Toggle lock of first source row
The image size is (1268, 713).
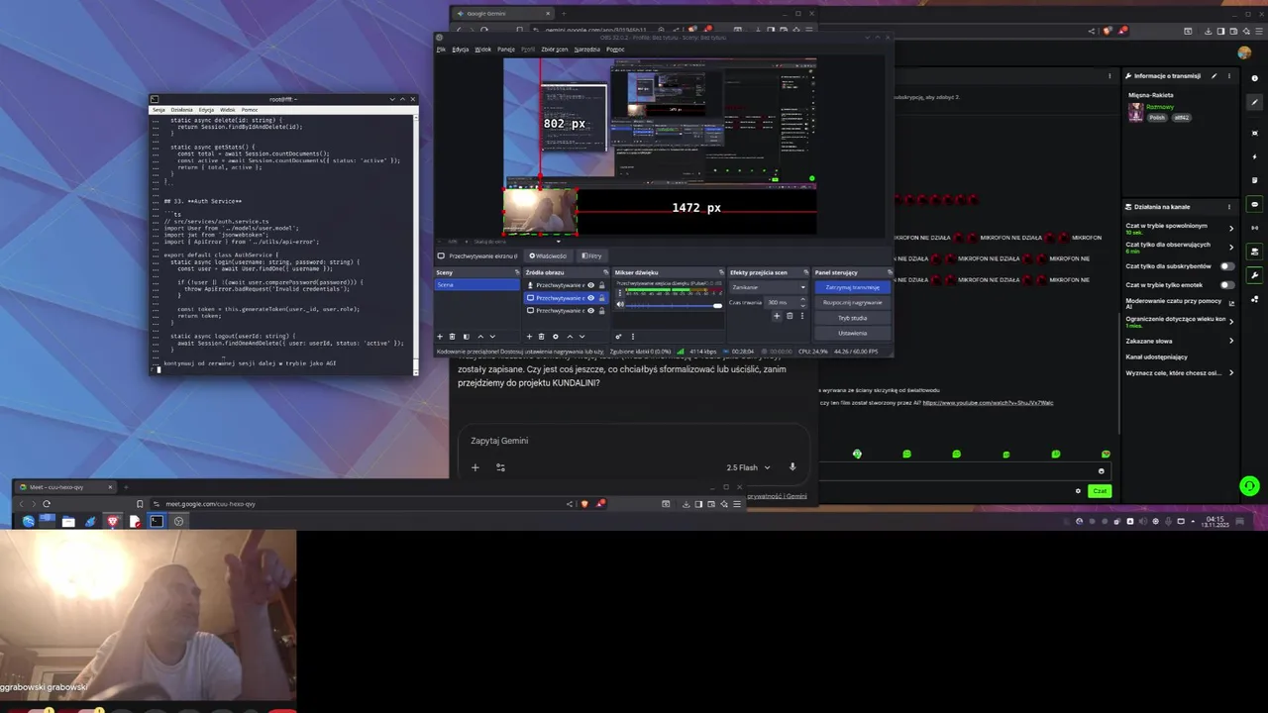601,285
